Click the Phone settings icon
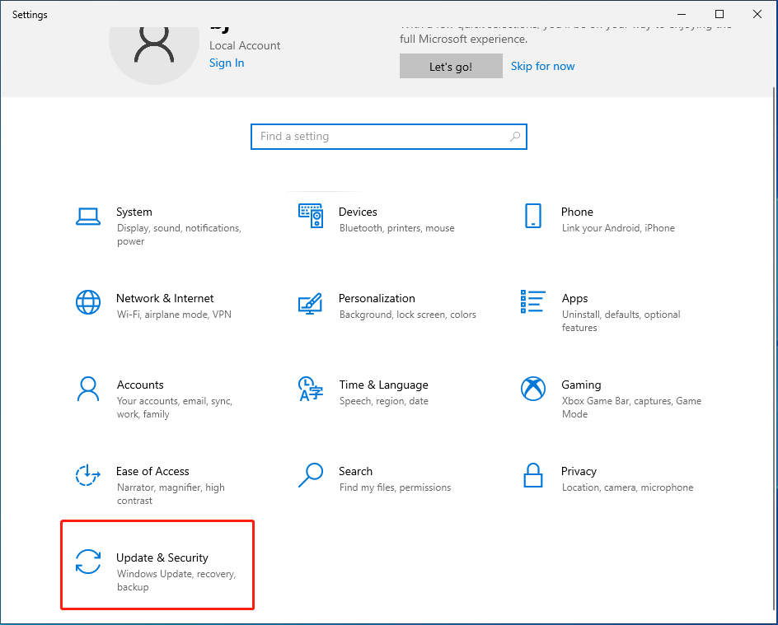This screenshot has width=778, height=625. [x=533, y=216]
